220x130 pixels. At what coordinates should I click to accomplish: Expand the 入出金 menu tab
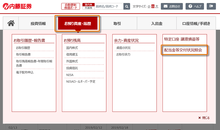click(157, 24)
